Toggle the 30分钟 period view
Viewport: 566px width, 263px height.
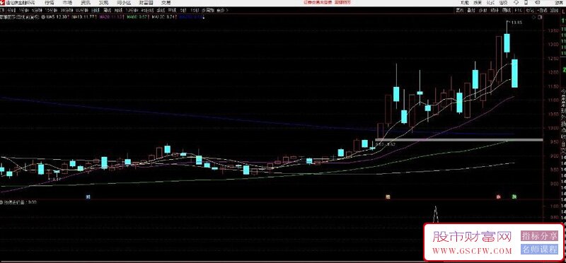(x=67, y=11)
